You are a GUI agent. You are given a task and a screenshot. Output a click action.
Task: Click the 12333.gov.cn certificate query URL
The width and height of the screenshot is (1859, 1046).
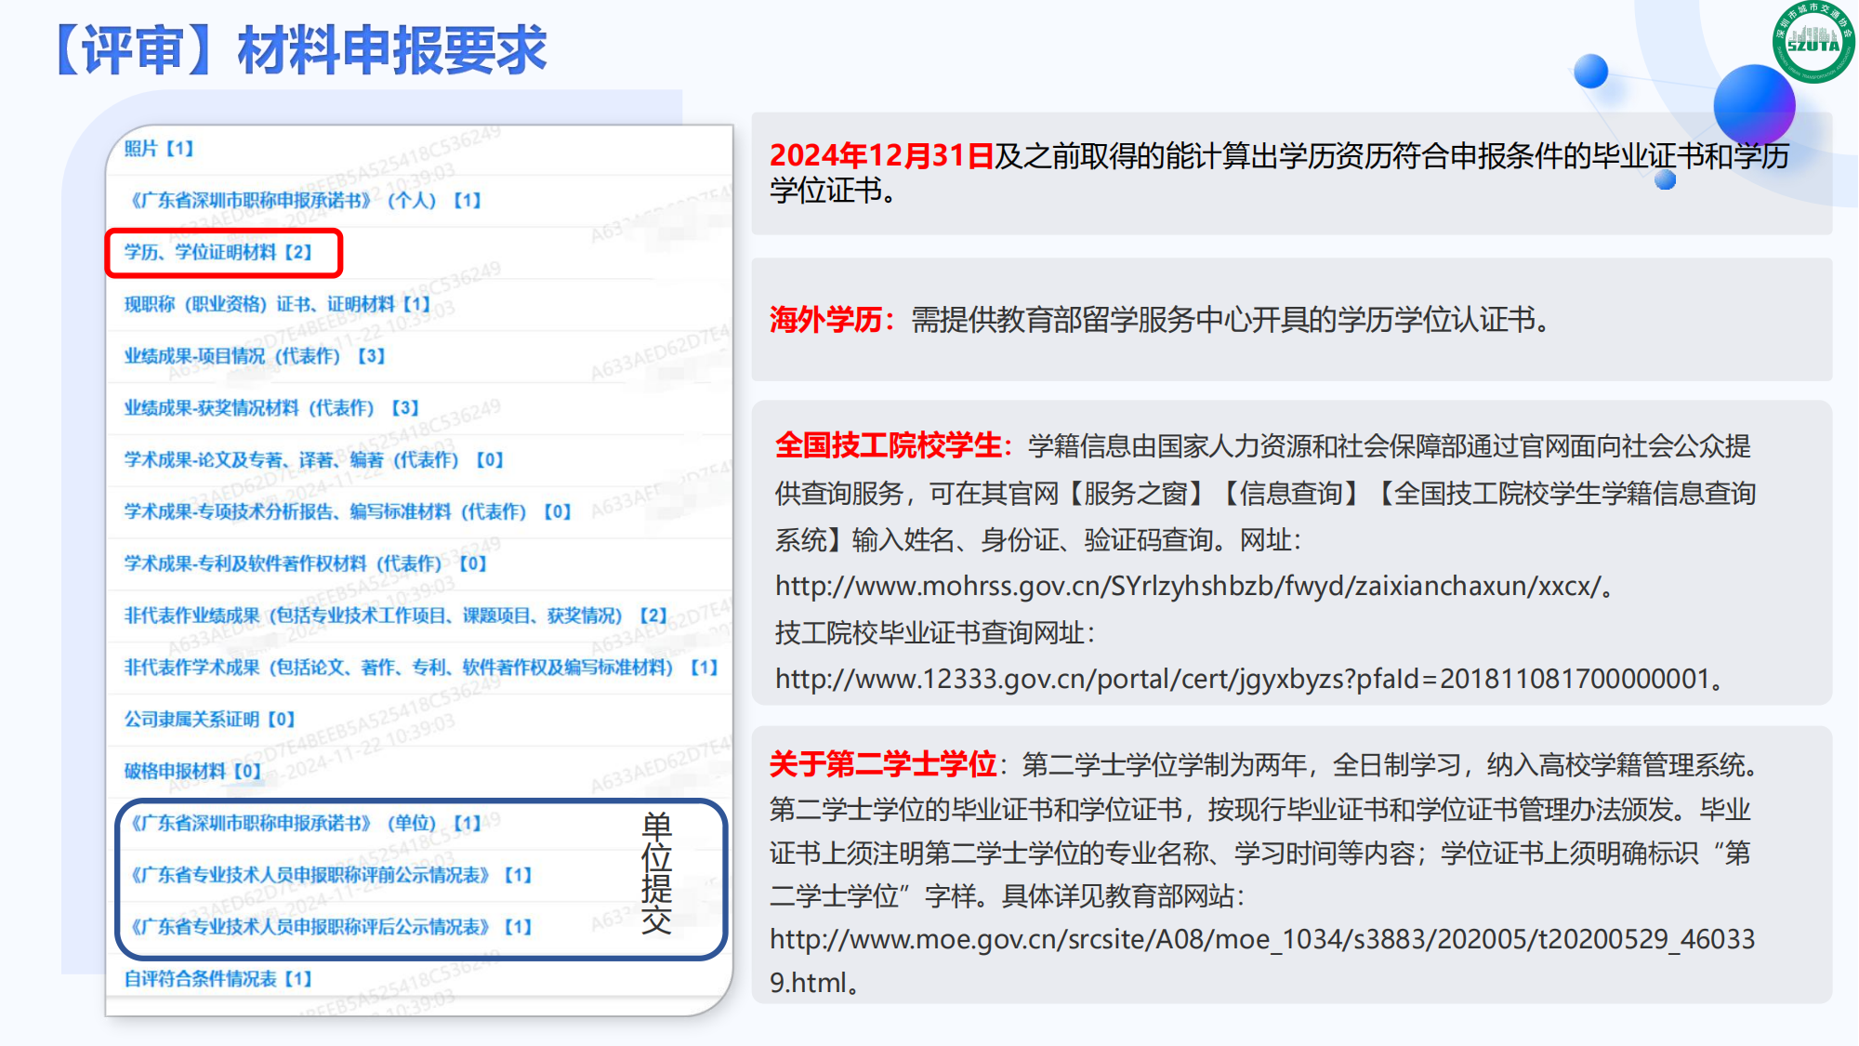(x=1243, y=679)
